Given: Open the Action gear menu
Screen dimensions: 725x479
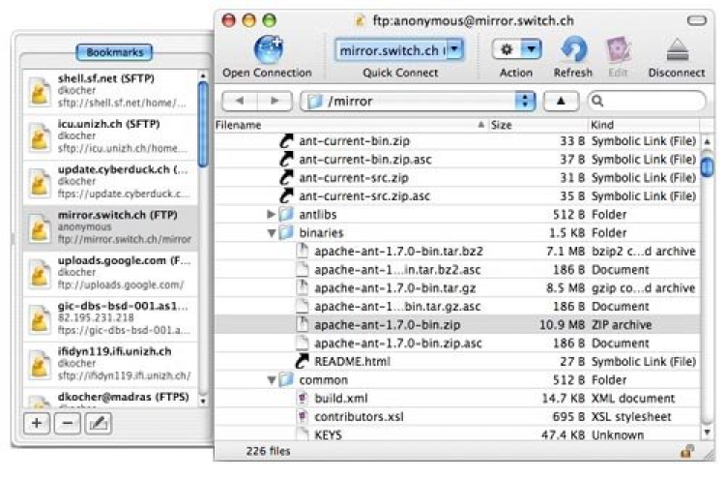Looking at the screenshot, I should coord(516,49).
